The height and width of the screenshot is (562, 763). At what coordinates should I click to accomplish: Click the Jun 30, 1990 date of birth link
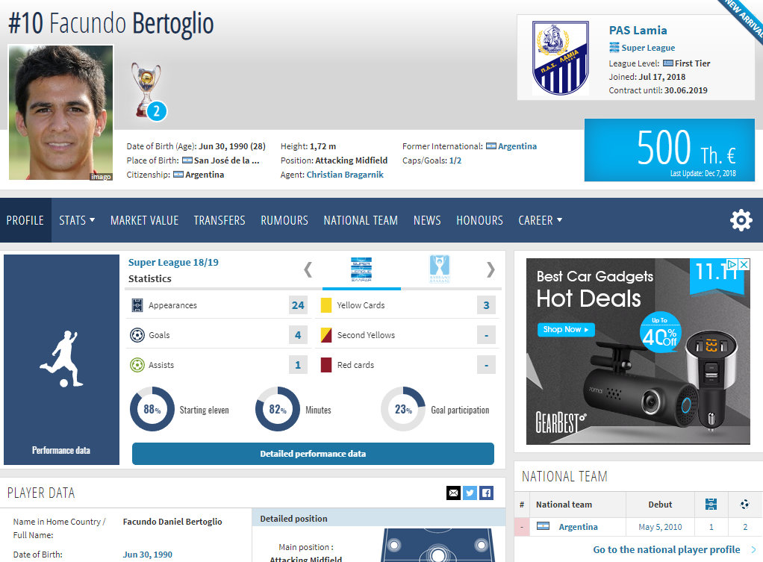coord(147,555)
